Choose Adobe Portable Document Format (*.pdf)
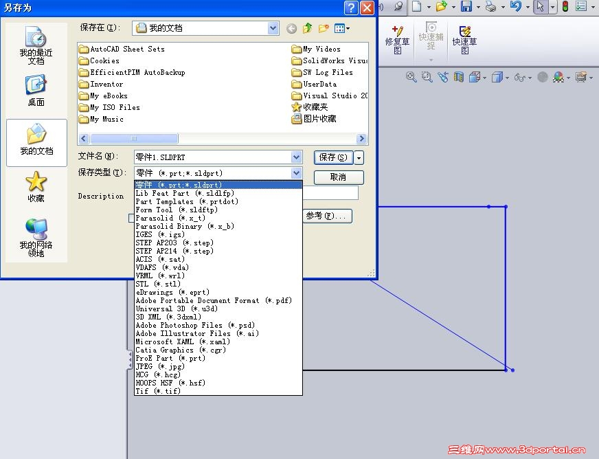This screenshot has height=459, width=599. (x=218, y=300)
